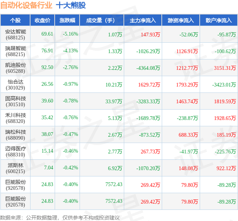
Task: Click the stock name 派斯林 (600215)
Action: 16,168
